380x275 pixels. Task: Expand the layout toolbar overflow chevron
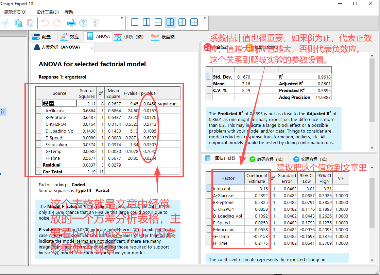tap(205, 18)
